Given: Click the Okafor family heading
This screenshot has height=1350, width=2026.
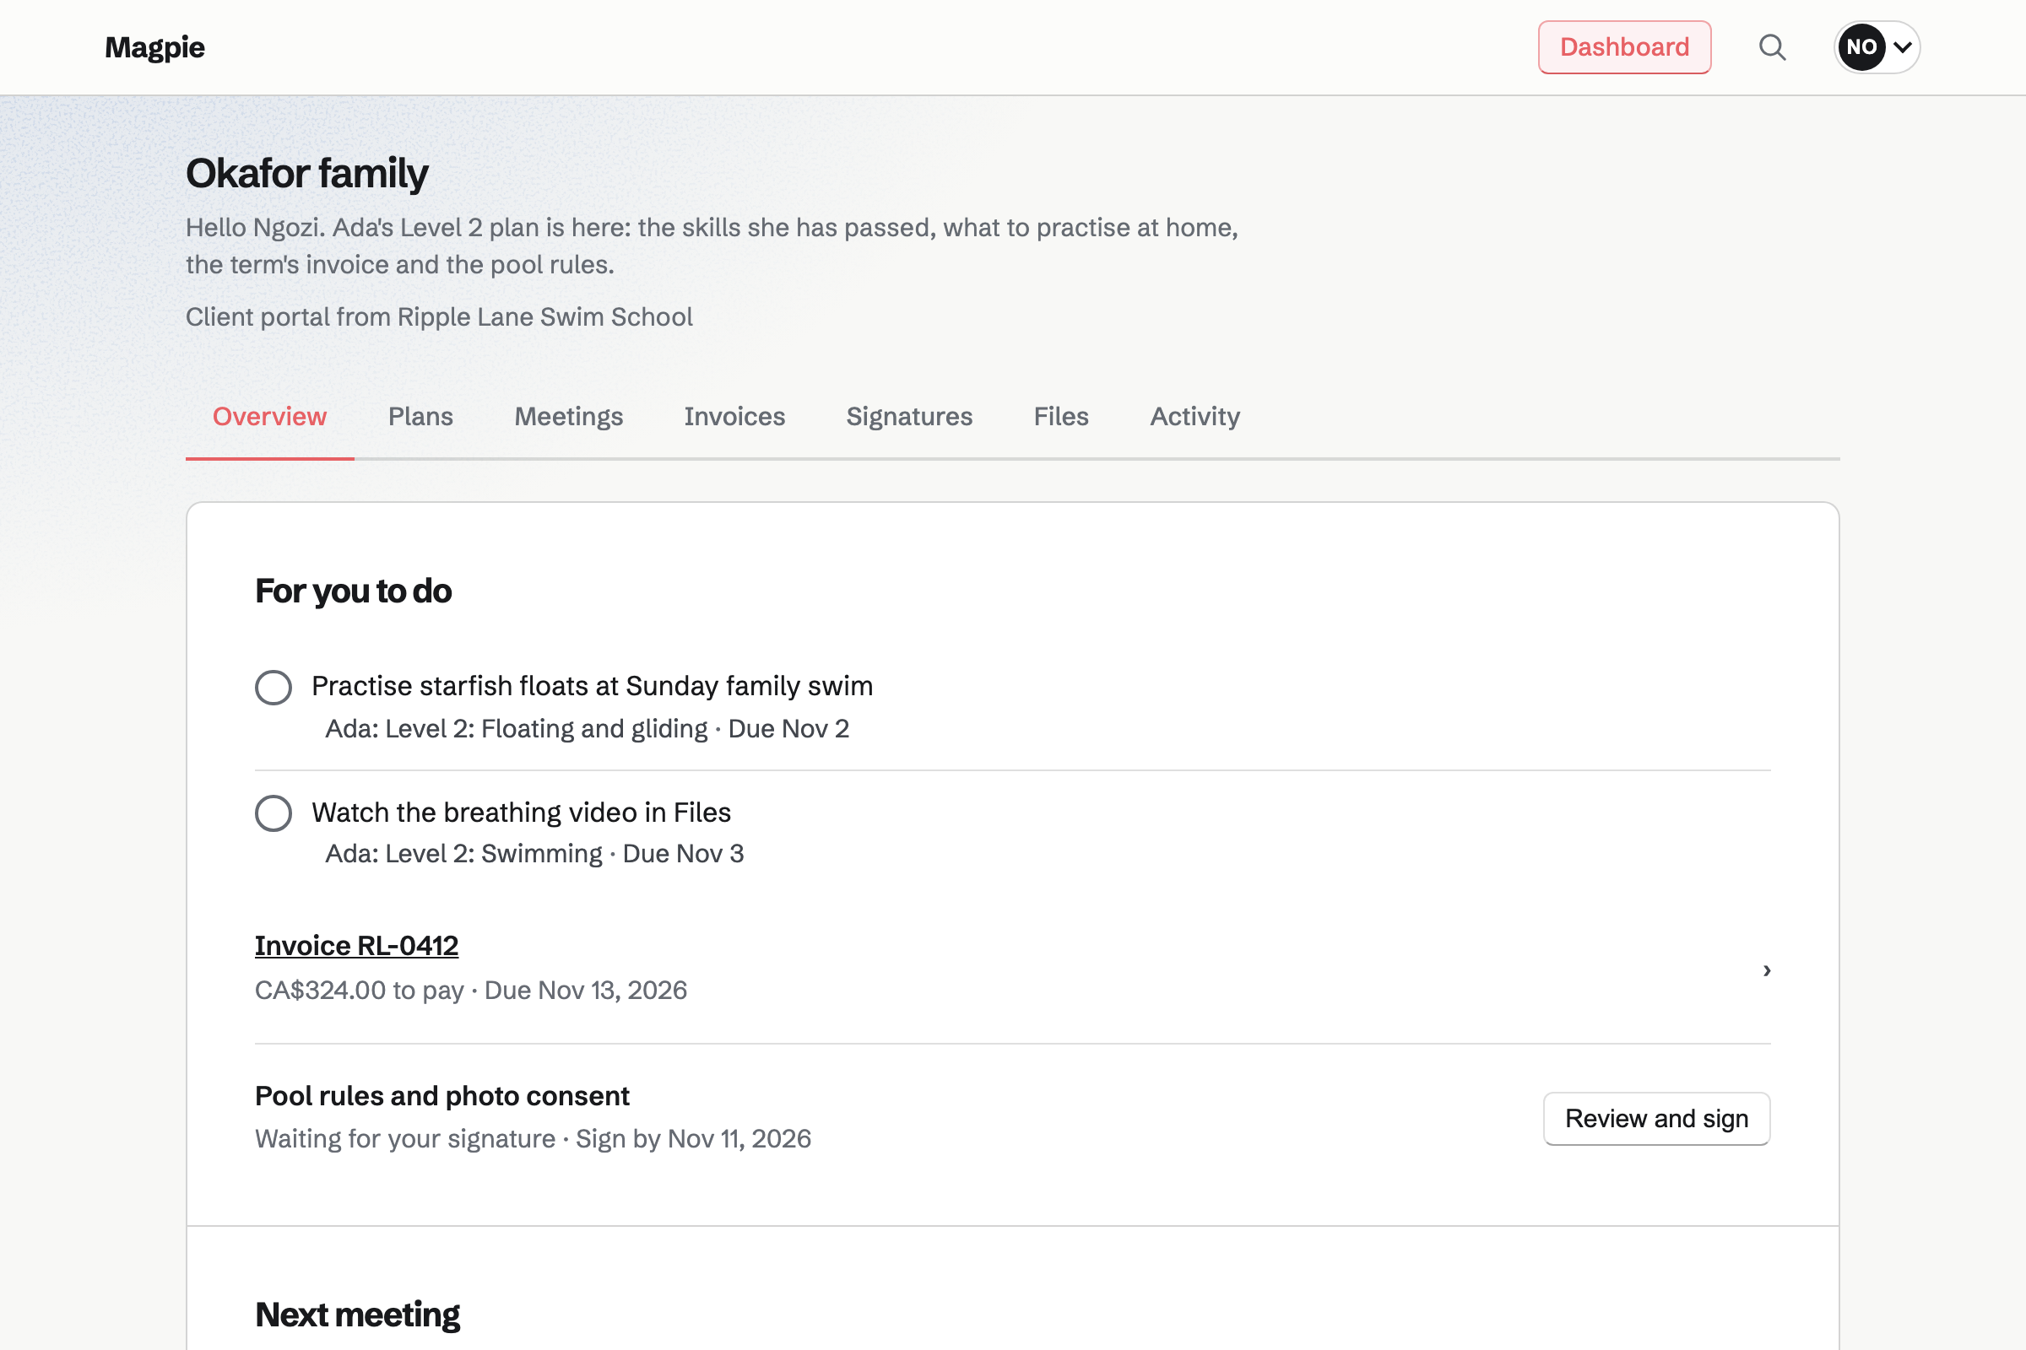Looking at the screenshot, I should tap(306, 173).
